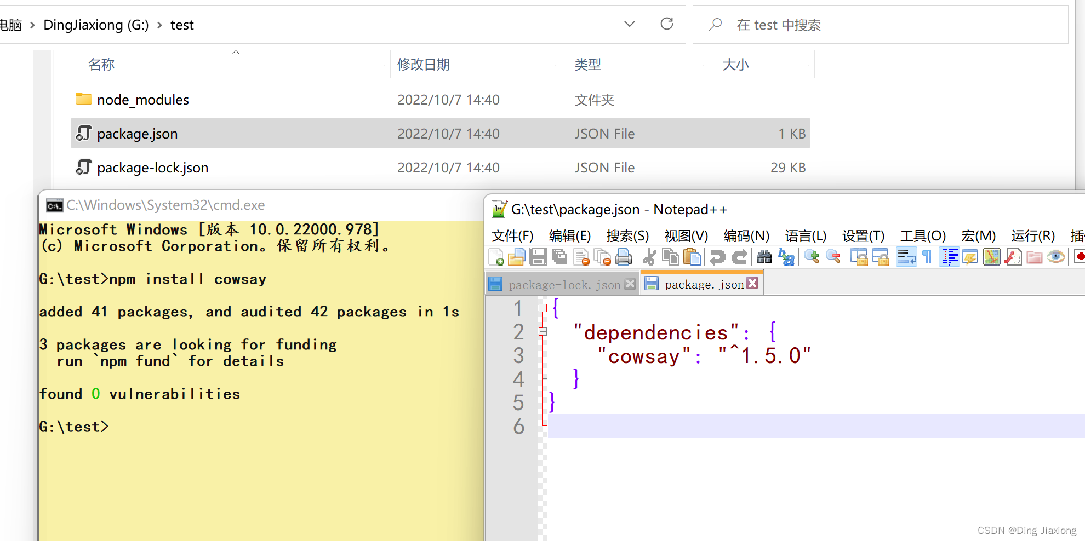
Task: Toggle synchronized horizontal scrolling icon
Action: click(x=880, y=257)
